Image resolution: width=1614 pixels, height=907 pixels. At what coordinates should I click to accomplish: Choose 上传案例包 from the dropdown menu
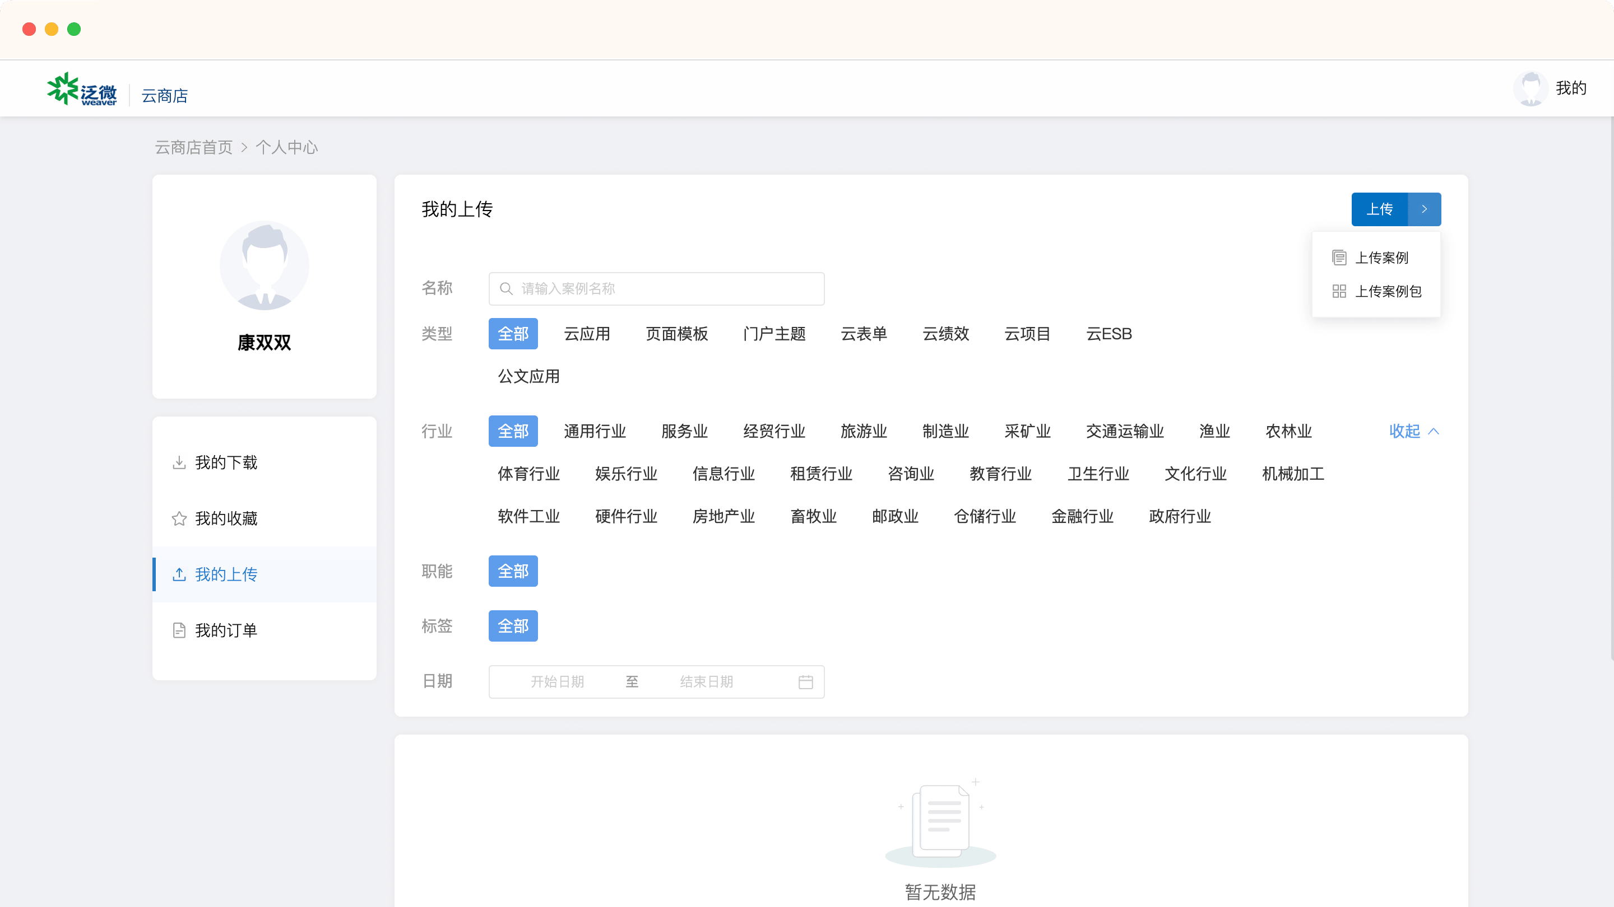click(1376, 291)
